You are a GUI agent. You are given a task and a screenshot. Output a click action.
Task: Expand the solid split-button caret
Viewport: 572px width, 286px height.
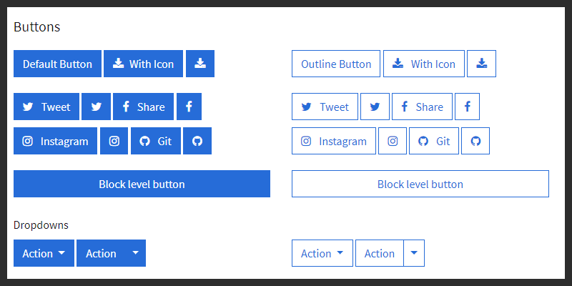tap(134, 253)
